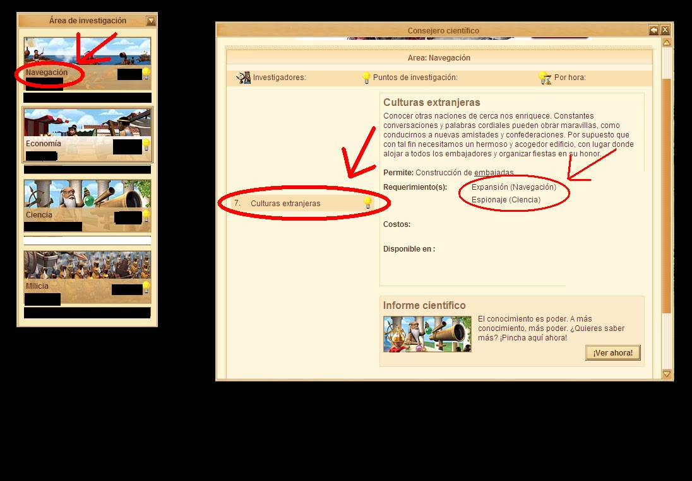Click the Costos: label
Screen dimensions: 692x481
tap(397, 224)
